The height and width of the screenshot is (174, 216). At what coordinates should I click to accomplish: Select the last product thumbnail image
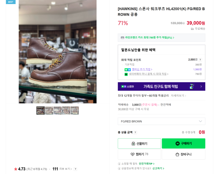pyautogui.click(x=75, y=110)
